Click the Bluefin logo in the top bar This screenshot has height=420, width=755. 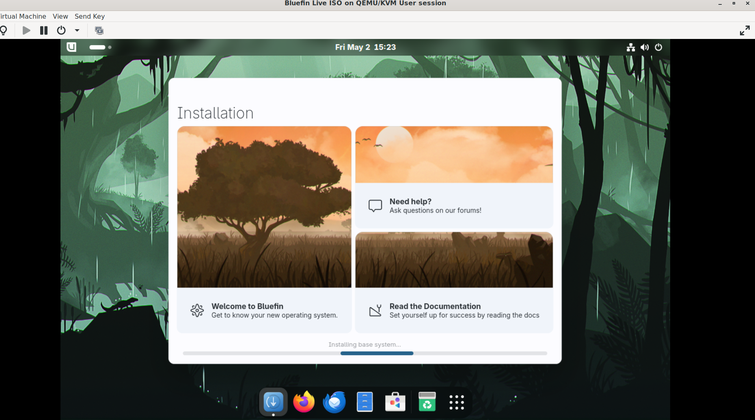click(x=71, y=47)
